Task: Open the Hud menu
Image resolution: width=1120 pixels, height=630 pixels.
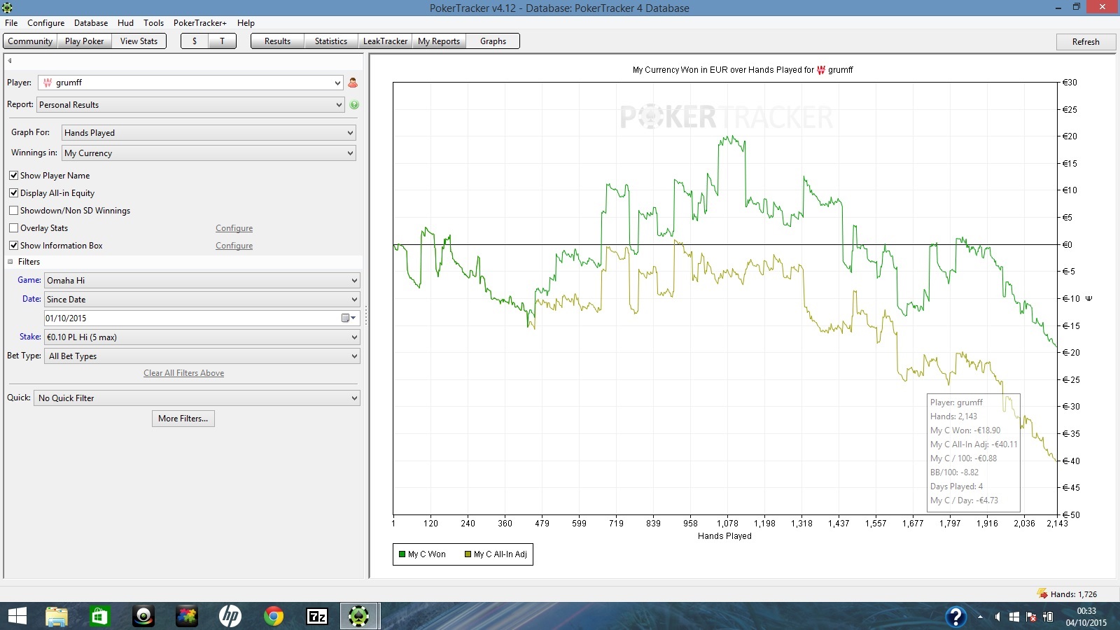Action: click(x=125, y=23)
